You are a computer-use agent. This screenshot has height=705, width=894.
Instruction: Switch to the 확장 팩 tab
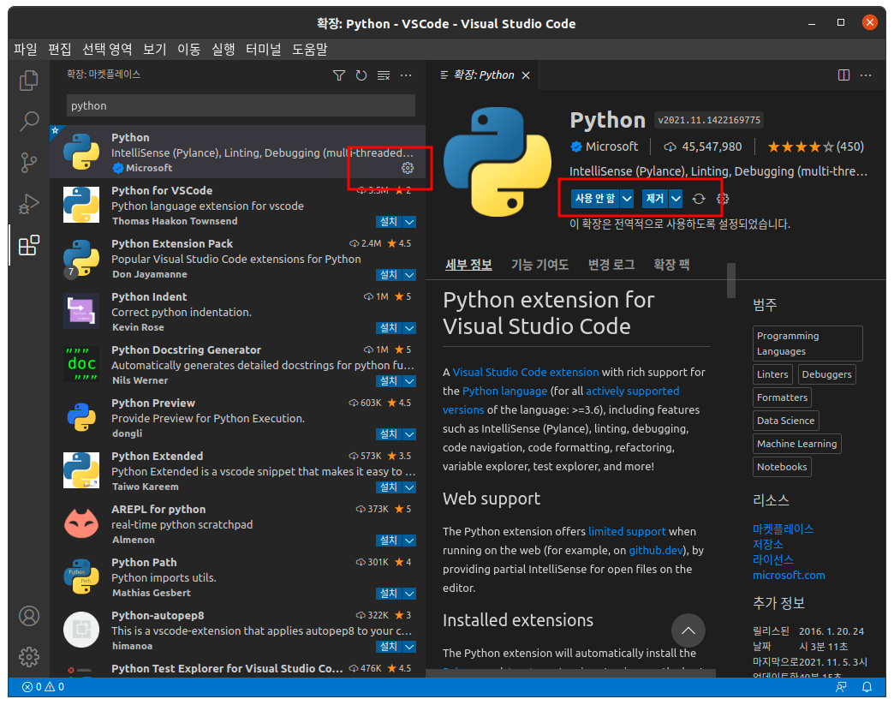pos(671,265)
